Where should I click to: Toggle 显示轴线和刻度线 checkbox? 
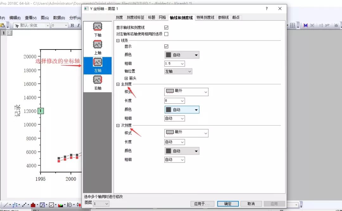pos(166,28)
